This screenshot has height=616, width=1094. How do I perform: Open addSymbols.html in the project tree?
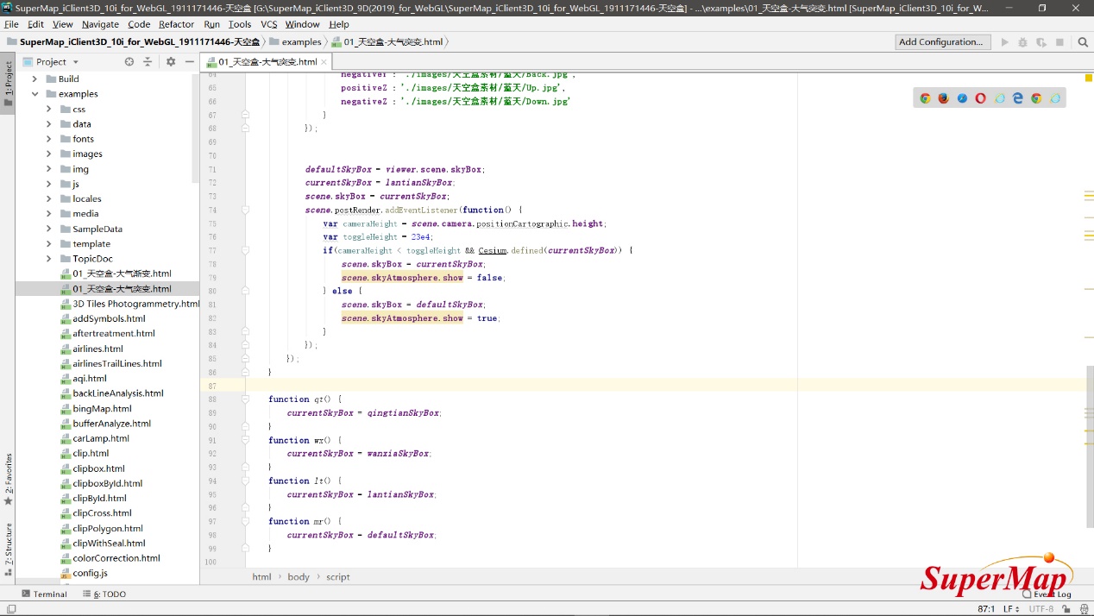click(109, 319)
